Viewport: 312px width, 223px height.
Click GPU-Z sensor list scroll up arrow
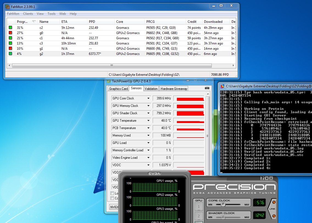(208, 94)
